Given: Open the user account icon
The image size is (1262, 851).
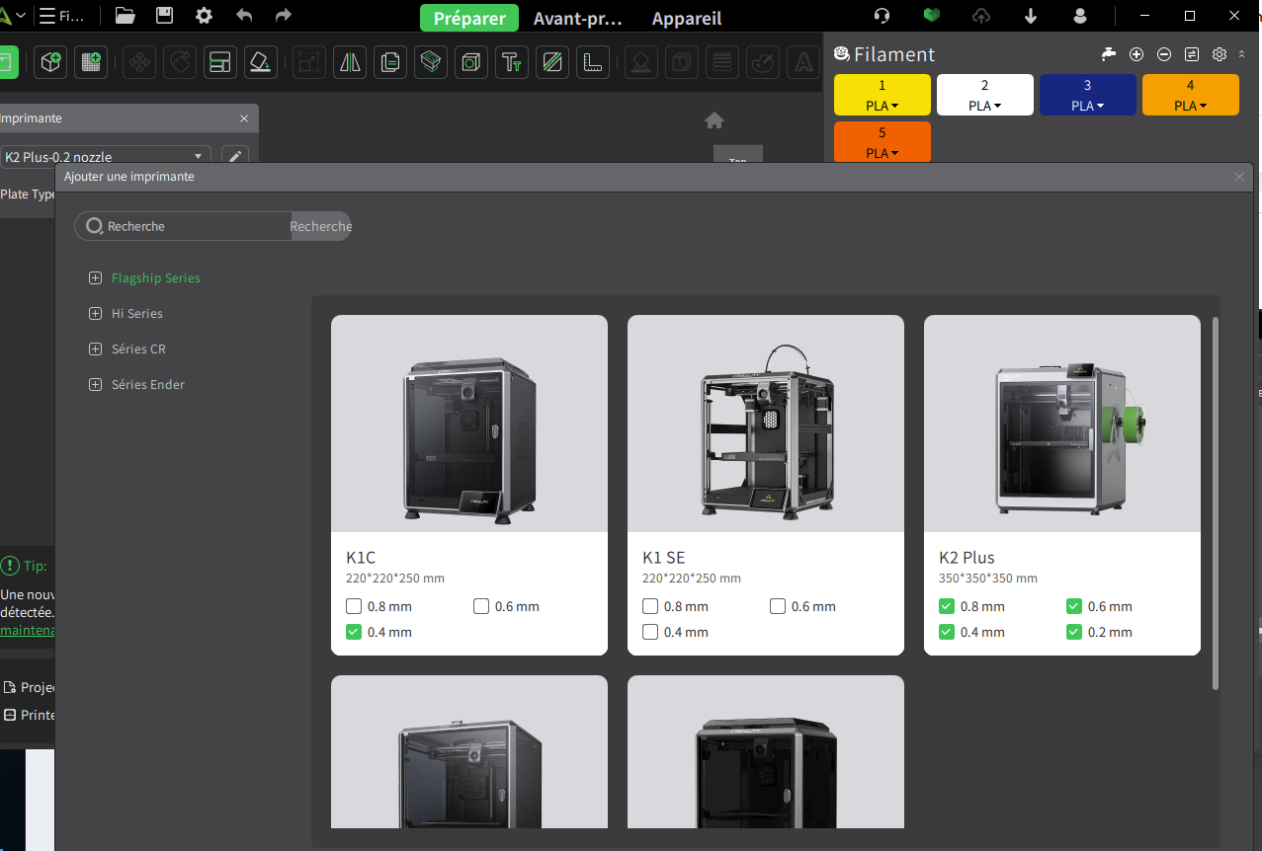Looking at the screenshot, I should coord(1080,16).
